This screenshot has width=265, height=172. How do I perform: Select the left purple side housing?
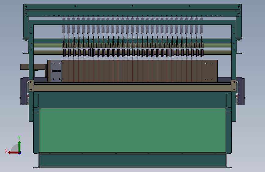point(24,92)
